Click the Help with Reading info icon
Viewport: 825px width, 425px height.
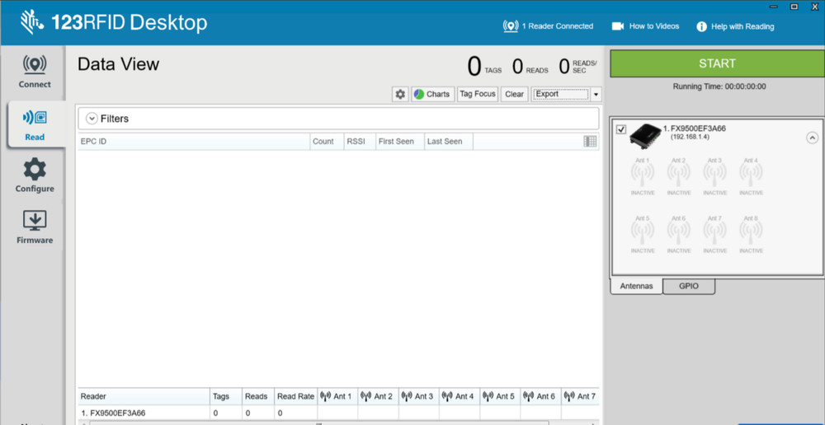(701, 27)
